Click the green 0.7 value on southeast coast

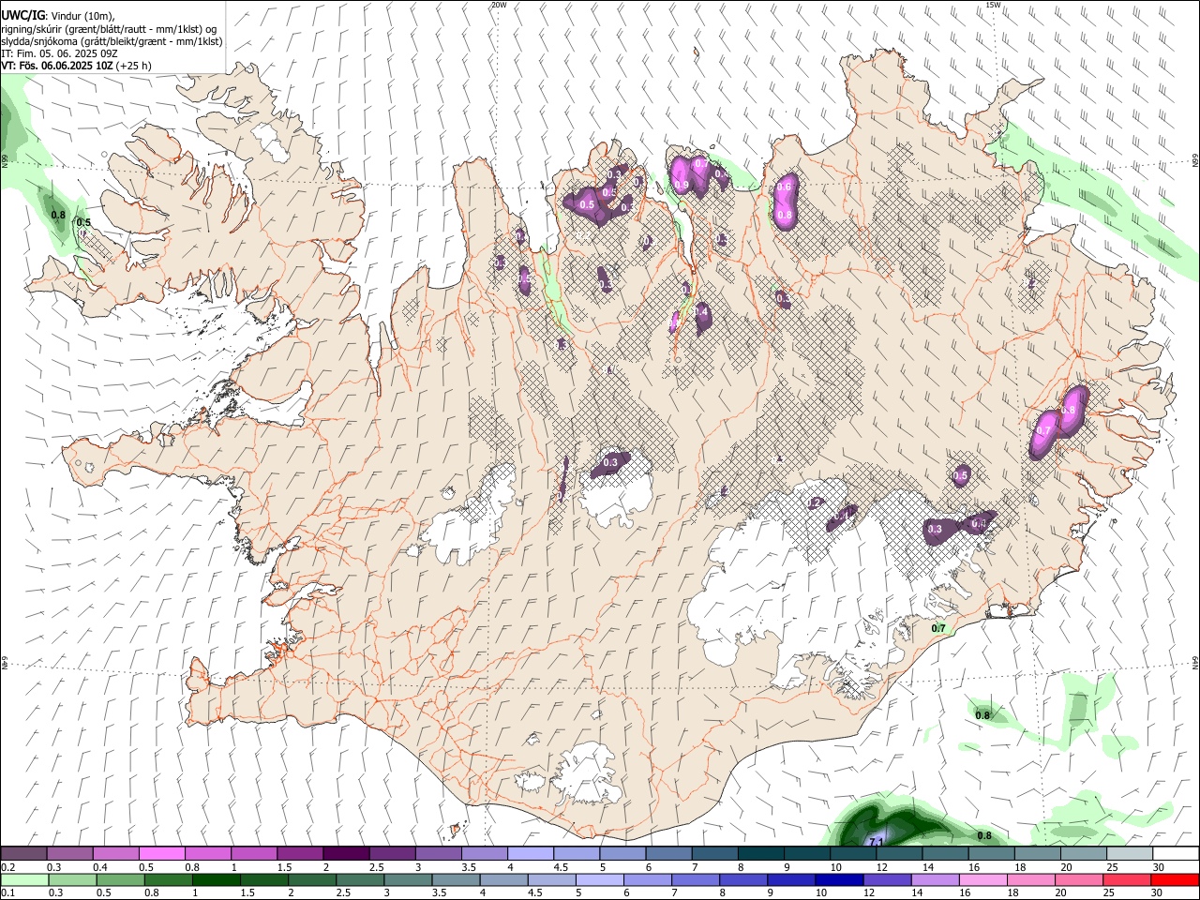(x=938, y=628)
